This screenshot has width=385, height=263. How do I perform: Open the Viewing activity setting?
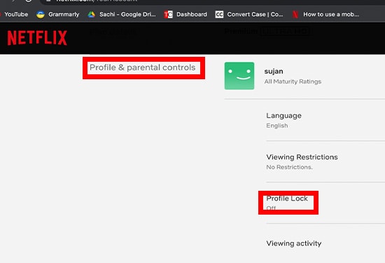tap(294, 243)
